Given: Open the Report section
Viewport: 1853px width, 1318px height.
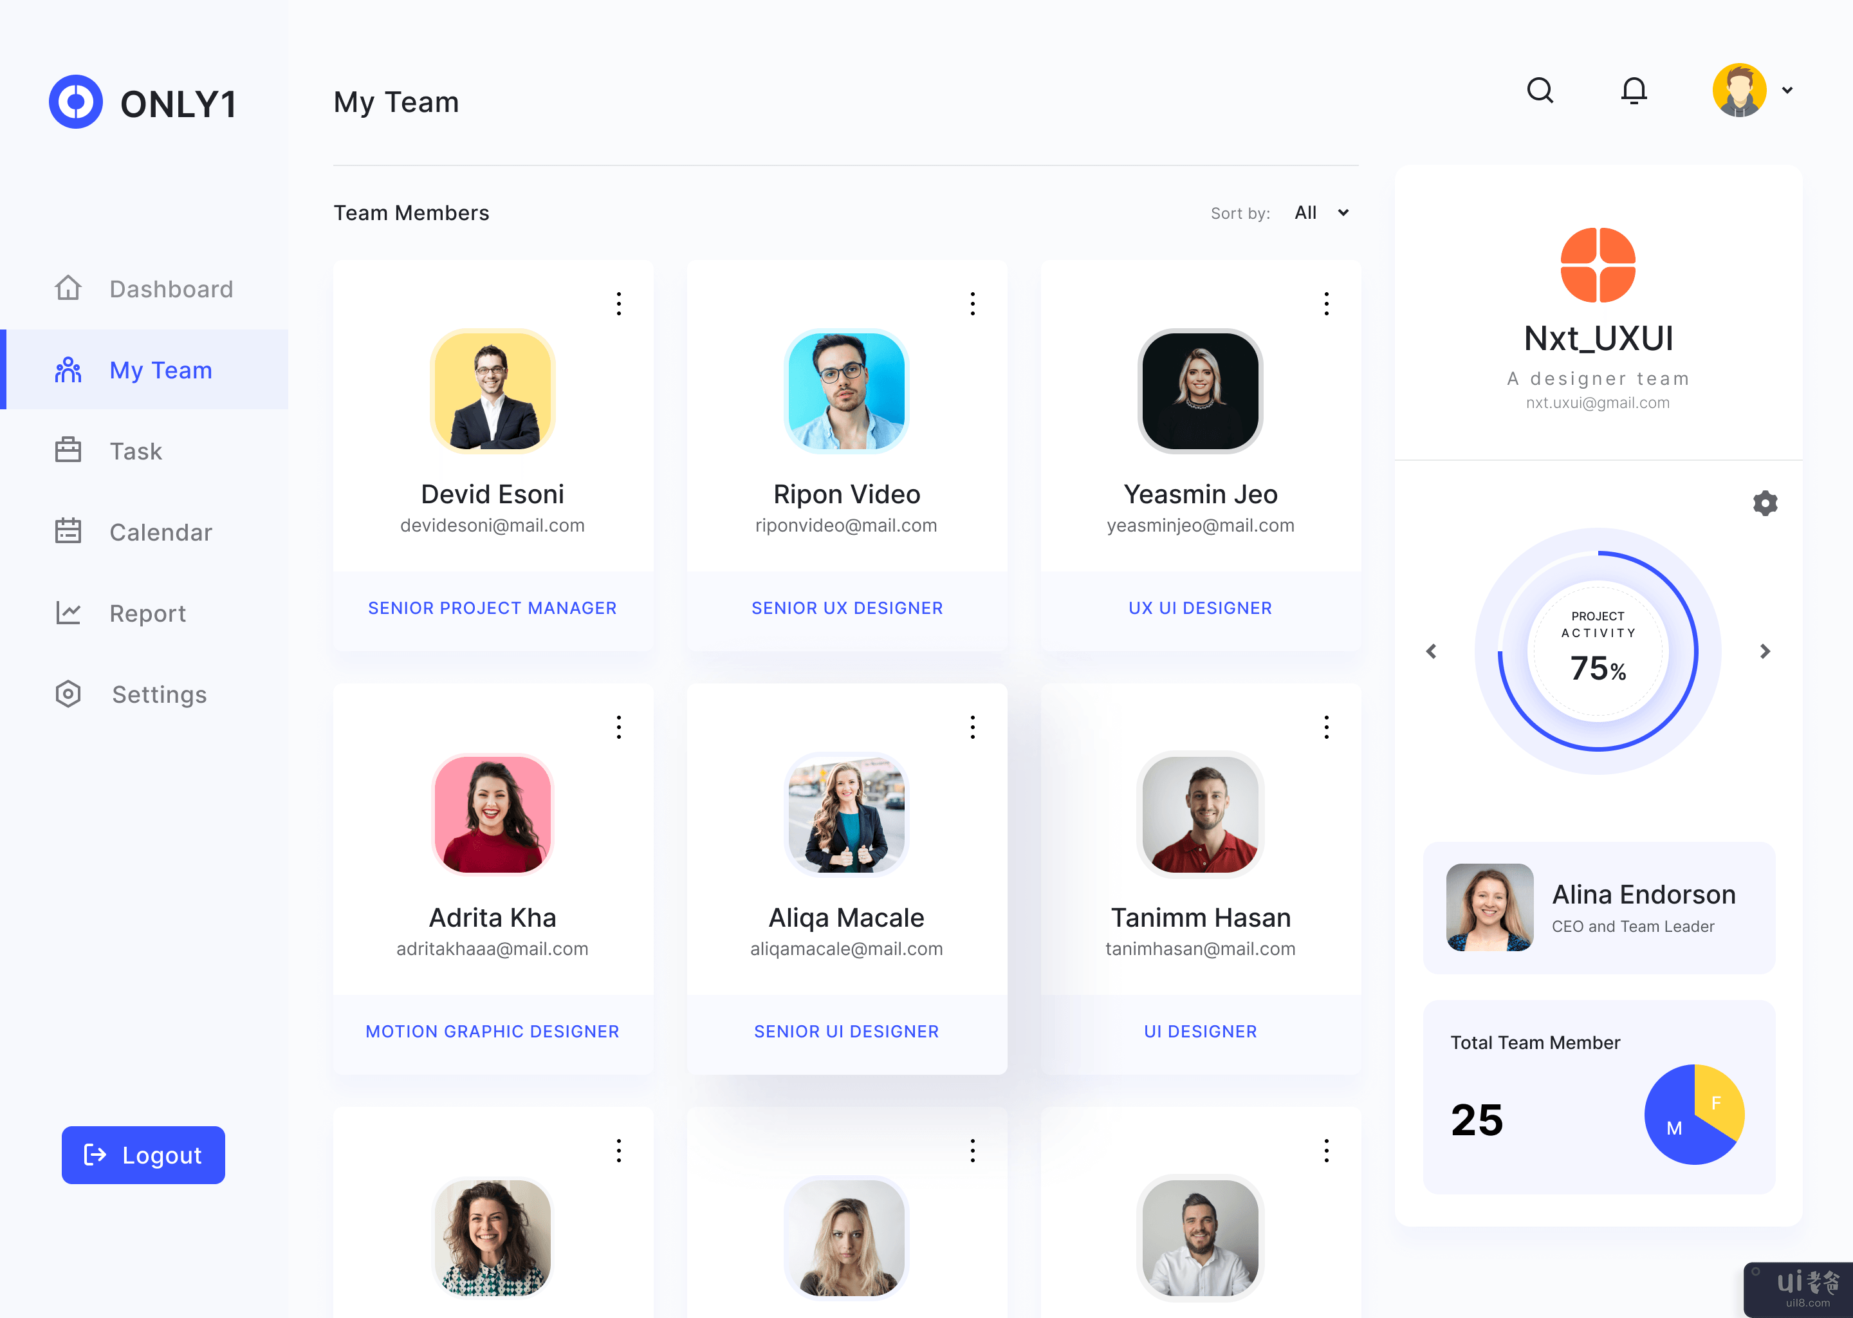Looking at the screenshot, I should (147, 613).
